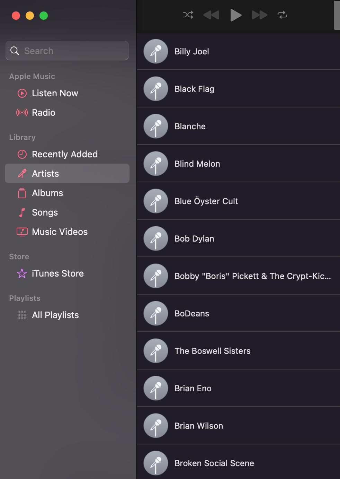This screenshot has height=479, width=340.
Task: Click the Recently Added clock icon
Action: [22, 154]
